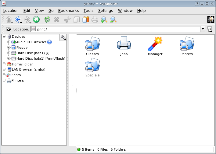Open the Printers folder in main pane
The height and width of the screenshot is (154, 216).
coord(187,46)
